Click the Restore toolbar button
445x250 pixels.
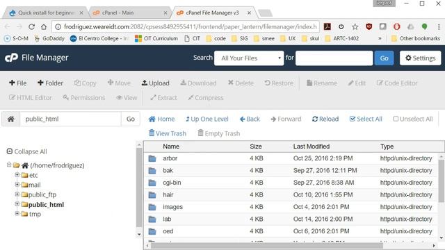279,83
